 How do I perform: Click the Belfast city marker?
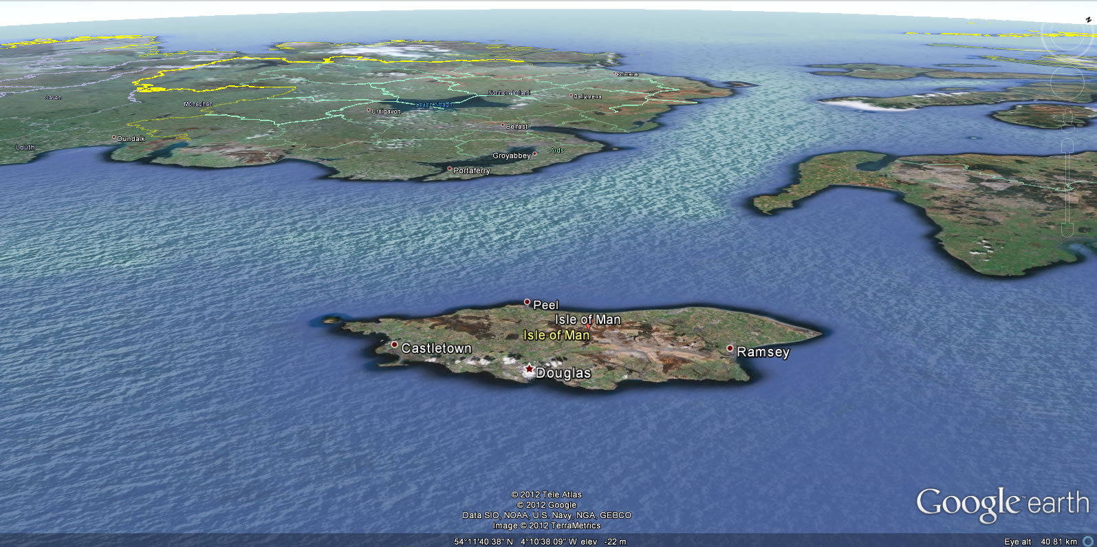[x=503, y=125]
